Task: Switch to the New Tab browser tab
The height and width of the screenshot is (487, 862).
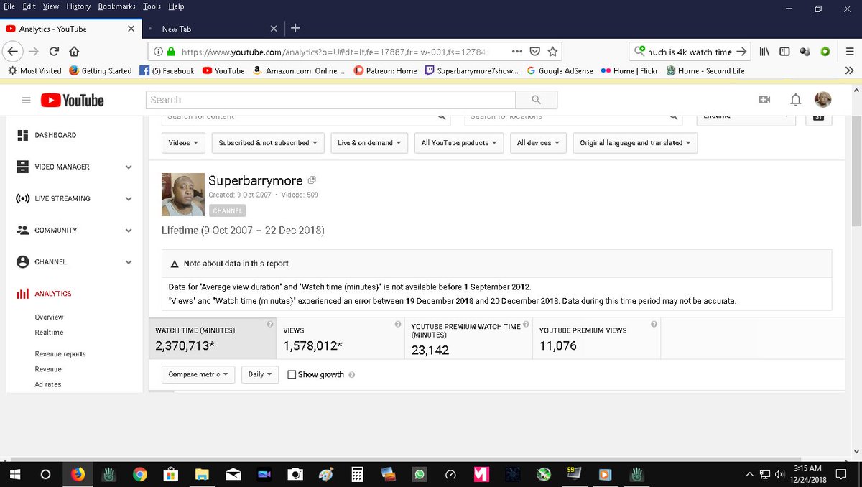Action: tap(211, 29)
